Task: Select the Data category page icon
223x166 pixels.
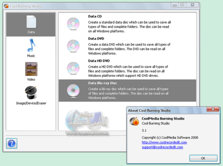Action: coord(31,22)
